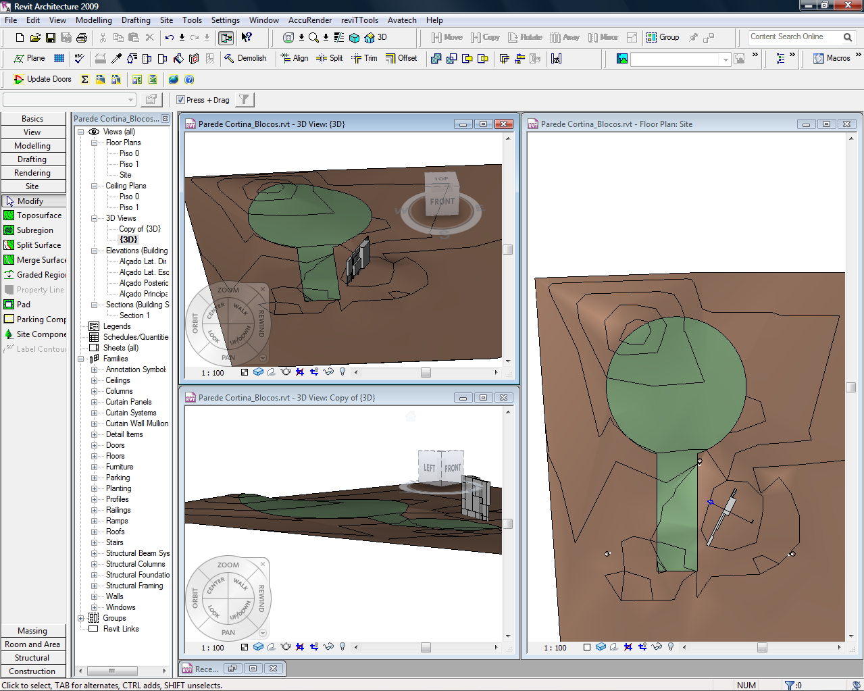
Task: Open the default 3D view button
Action: coord(376,38)
